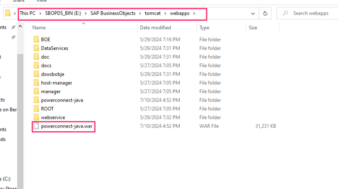Open the View ribbon tab

pyautogui.click(x=42, y=1)
